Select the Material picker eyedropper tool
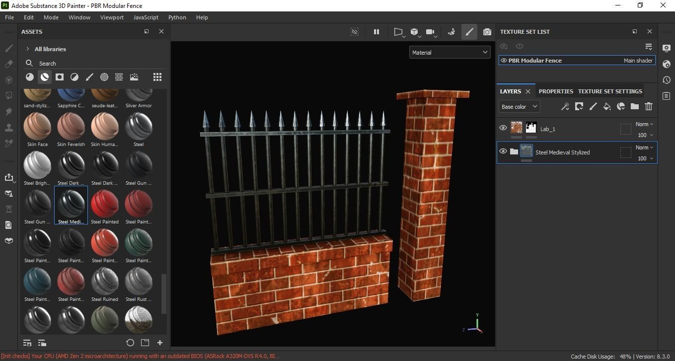Image resolution: width=675 pixels, height=361 pixels. pos(8,144)
